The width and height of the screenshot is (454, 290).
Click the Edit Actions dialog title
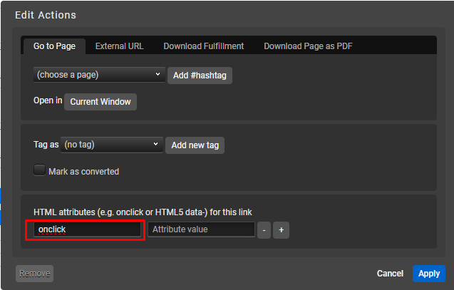[46, 15]
